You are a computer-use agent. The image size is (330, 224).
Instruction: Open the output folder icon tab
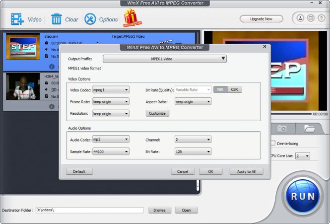pyautogui.click(x=310, y=128)
